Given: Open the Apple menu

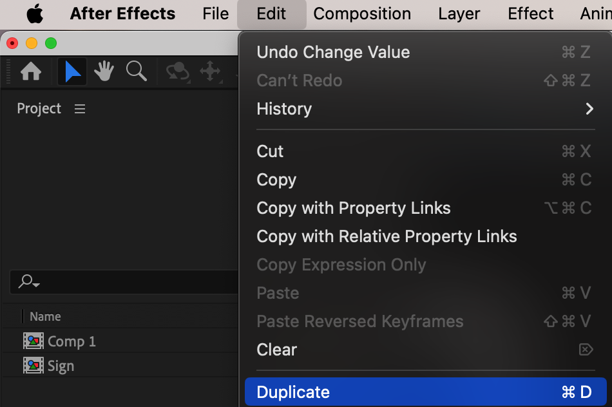Looking at the screenshot, I should click(x=35, y=14).
